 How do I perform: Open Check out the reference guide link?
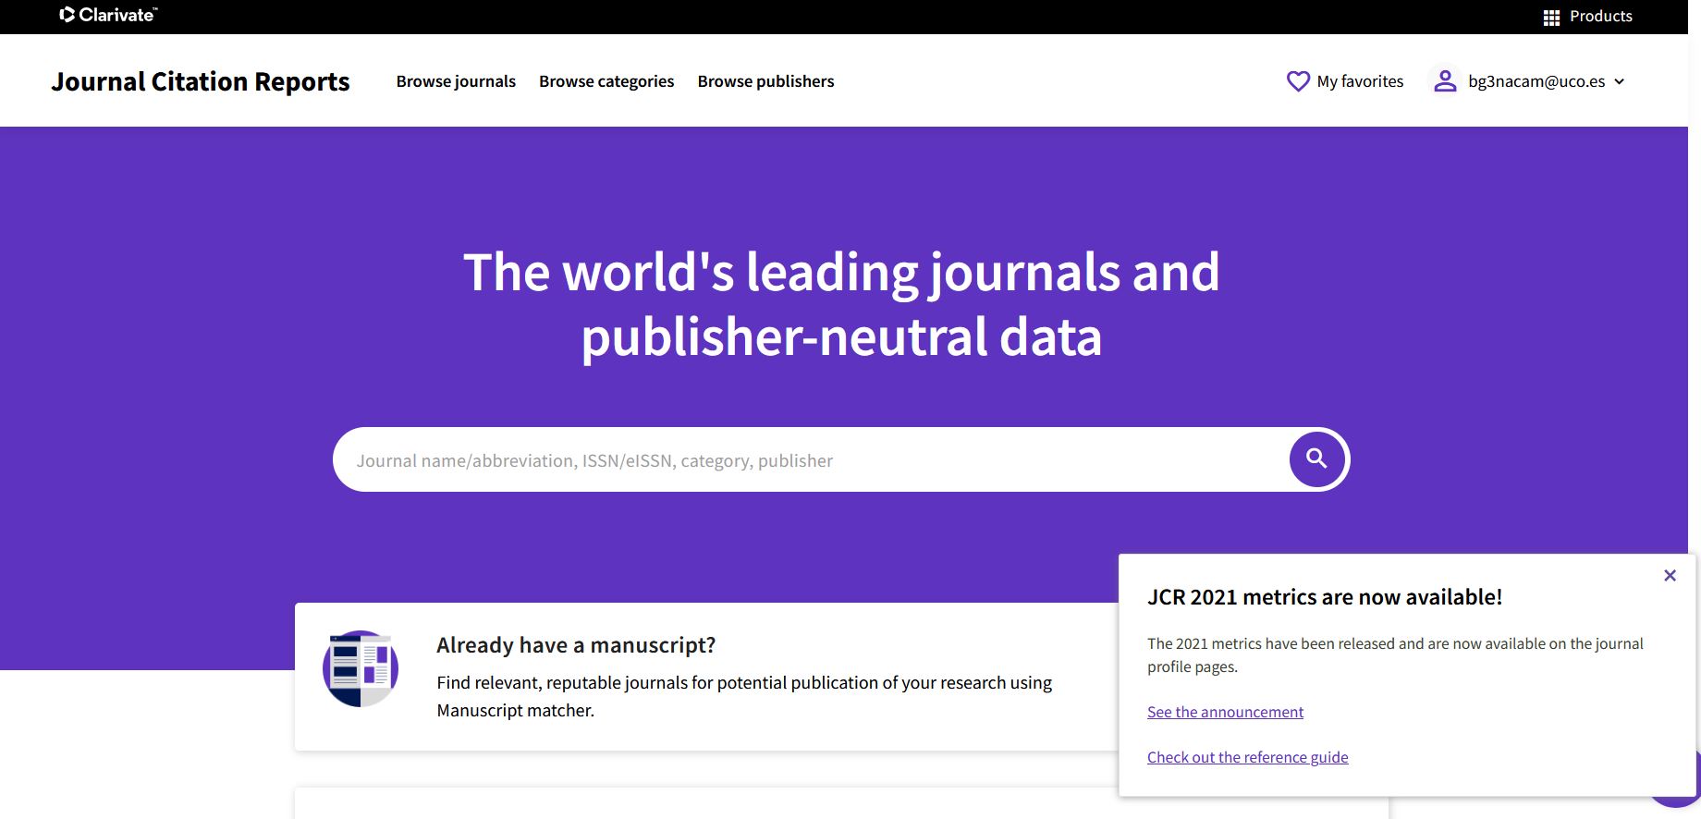tap(1247, 757)
